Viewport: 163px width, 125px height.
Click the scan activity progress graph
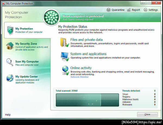coord(87,100)
